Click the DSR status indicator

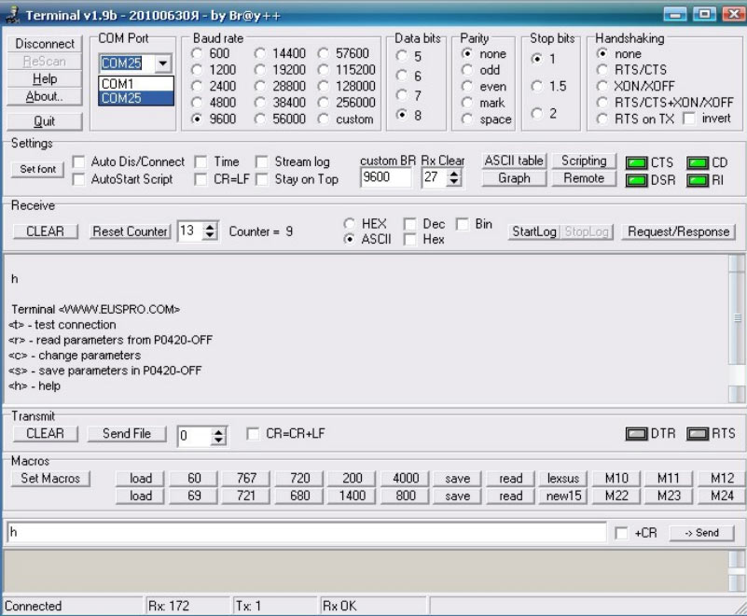[637, 180]
